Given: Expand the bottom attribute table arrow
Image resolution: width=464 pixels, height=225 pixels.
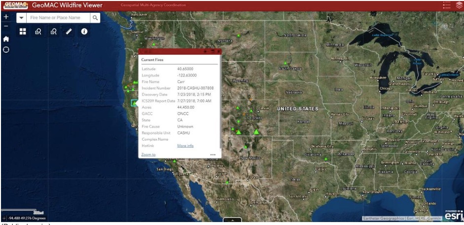Looking at the screenshot, I should coord(232,221).
